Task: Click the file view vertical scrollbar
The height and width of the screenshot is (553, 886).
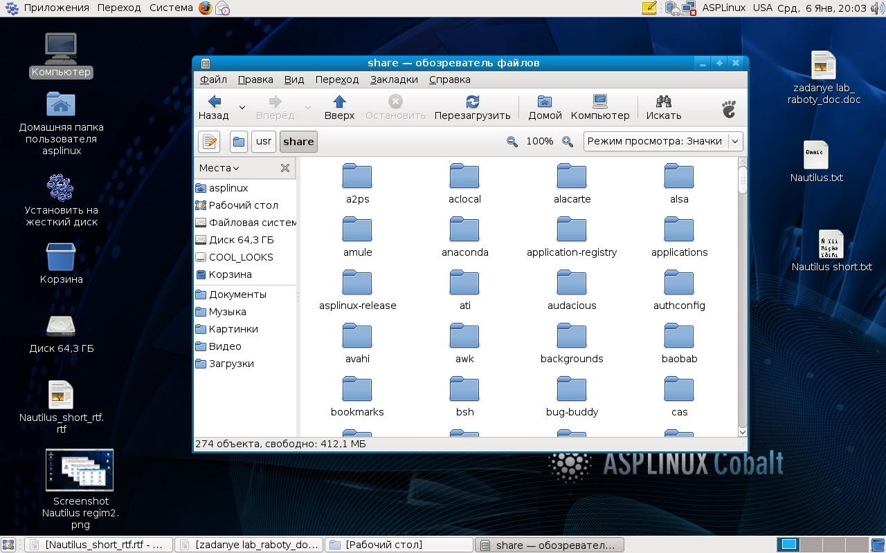Action: click(743, 297)
